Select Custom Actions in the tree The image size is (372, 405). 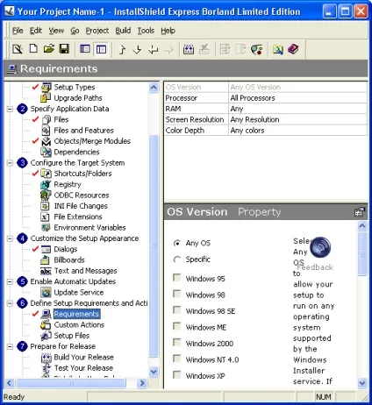point(79,324)
